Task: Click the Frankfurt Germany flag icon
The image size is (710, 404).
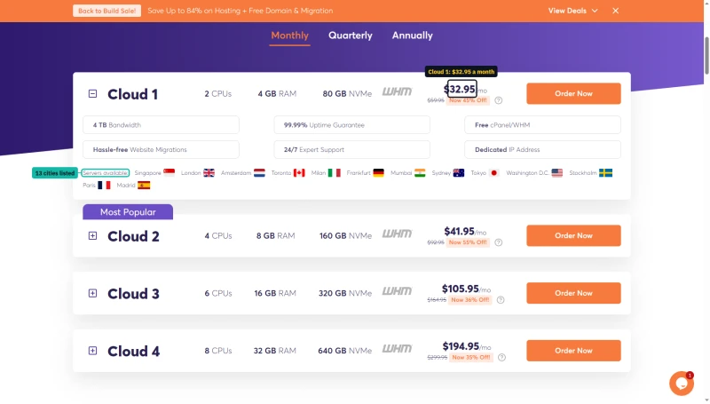Action: (x=379, y=172)
